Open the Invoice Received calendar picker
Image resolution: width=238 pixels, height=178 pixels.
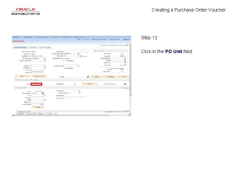pos(45,61)
